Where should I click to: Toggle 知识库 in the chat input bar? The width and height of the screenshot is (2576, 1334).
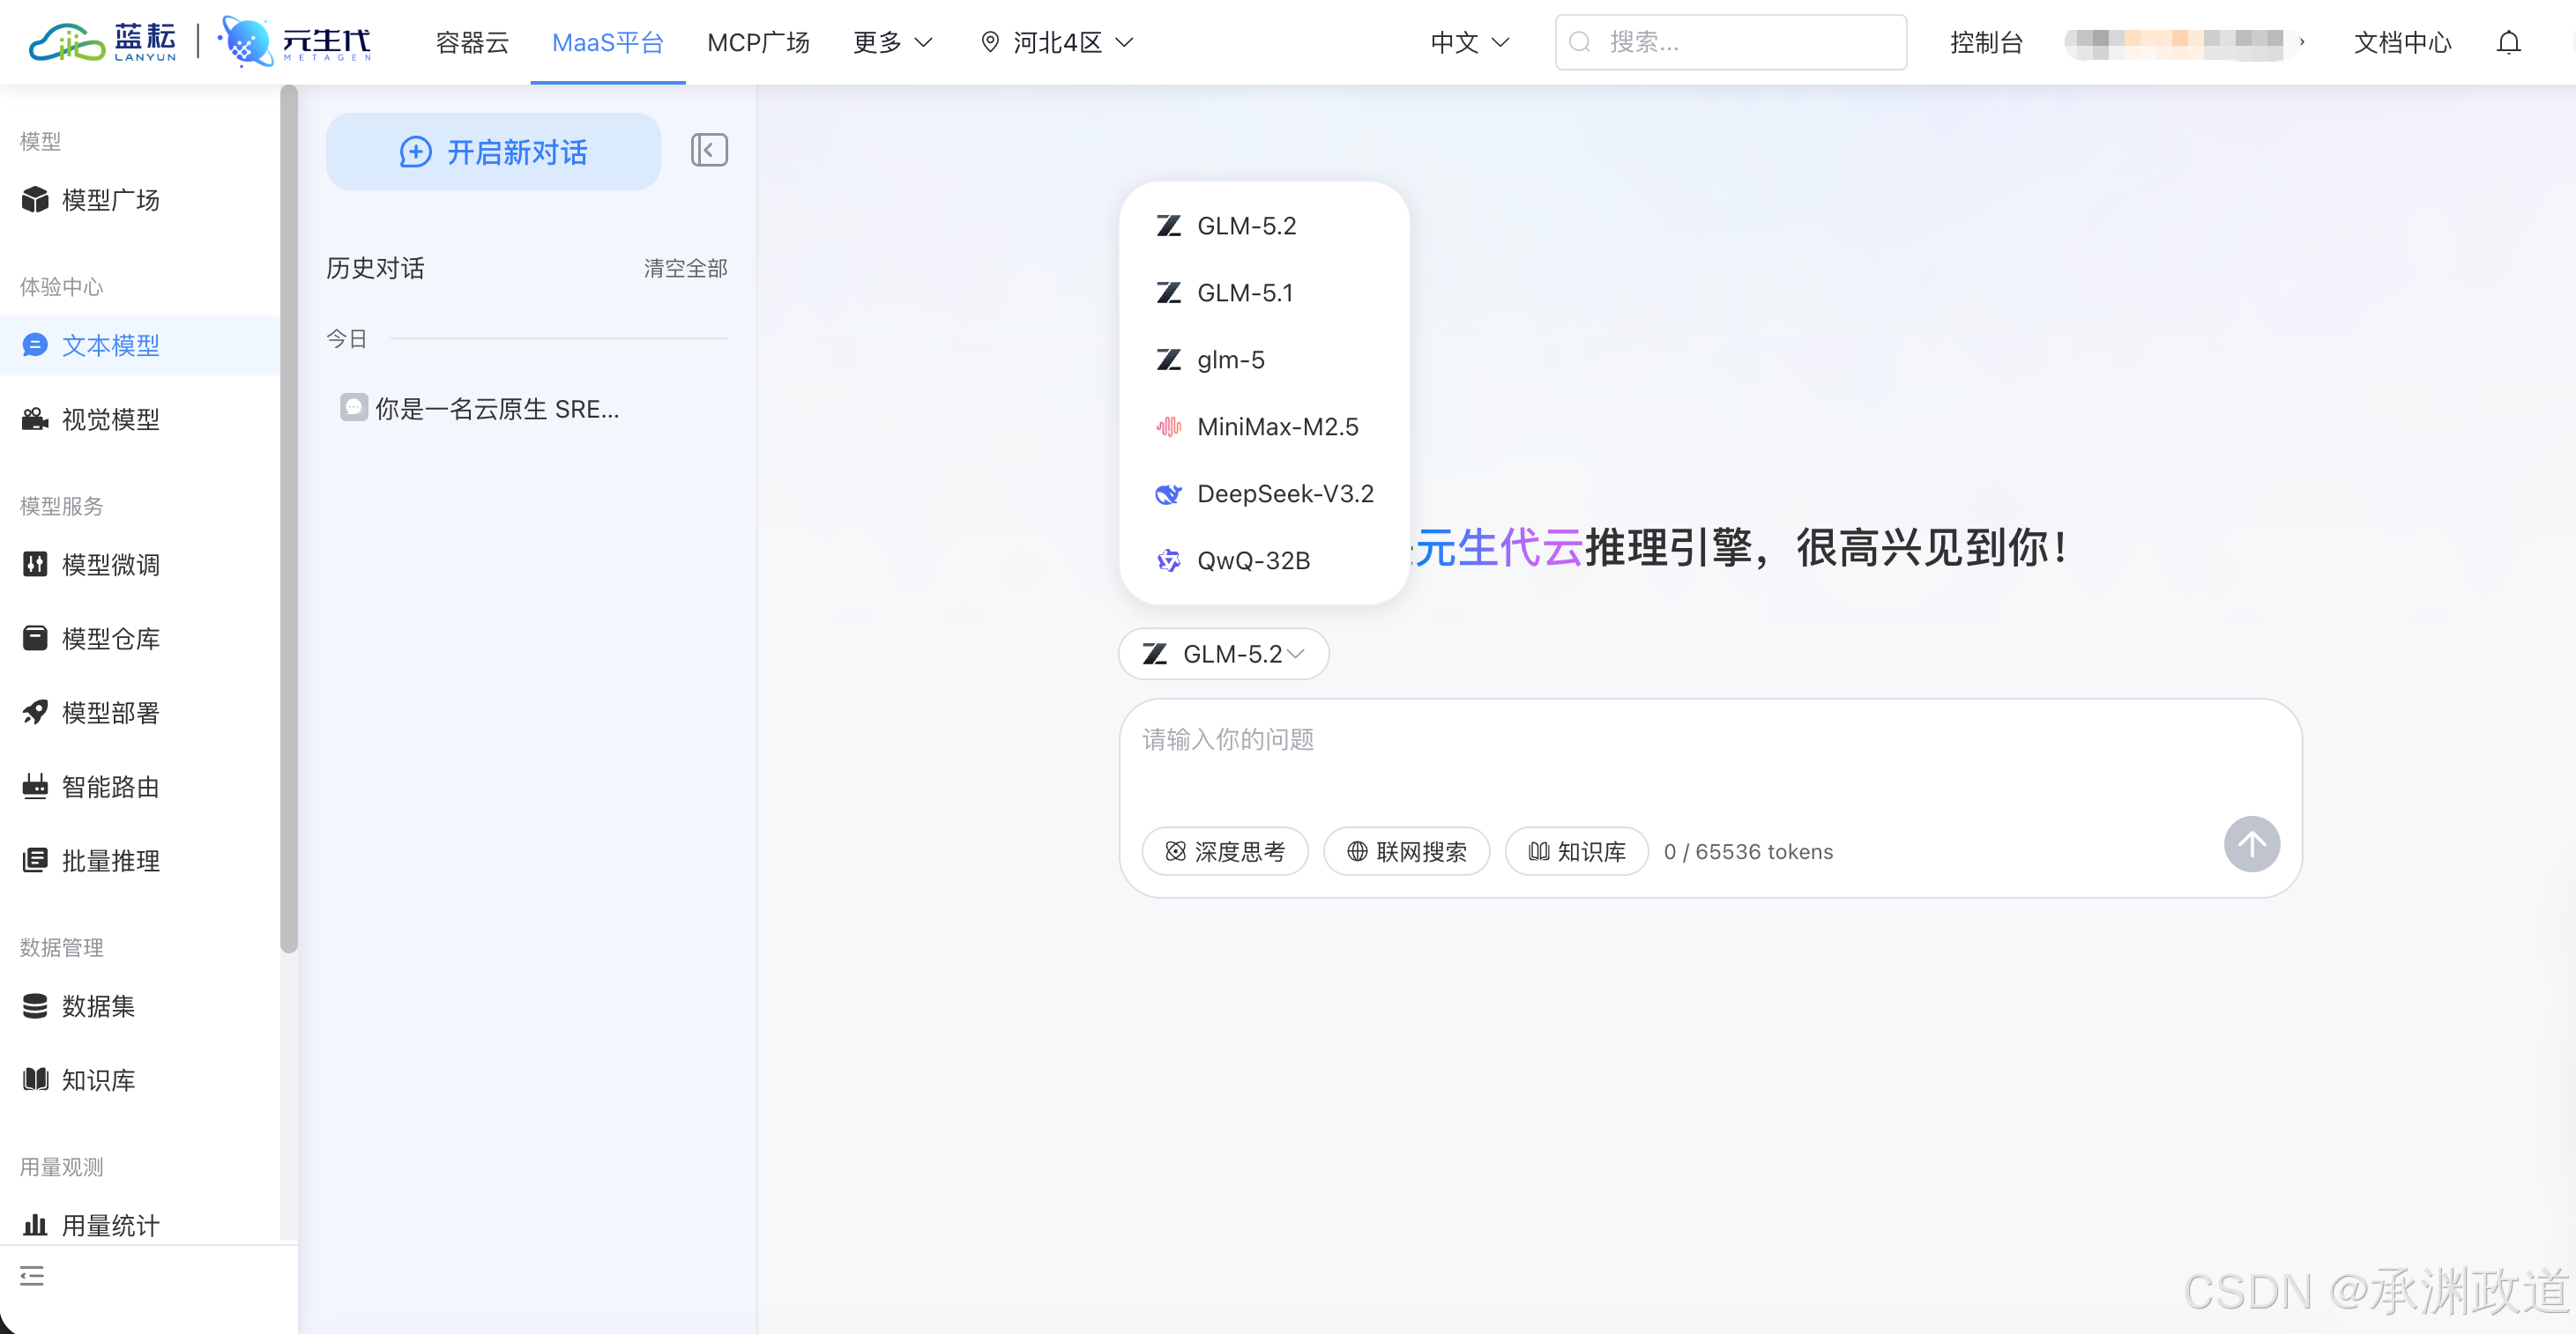tap(1577, 852)
